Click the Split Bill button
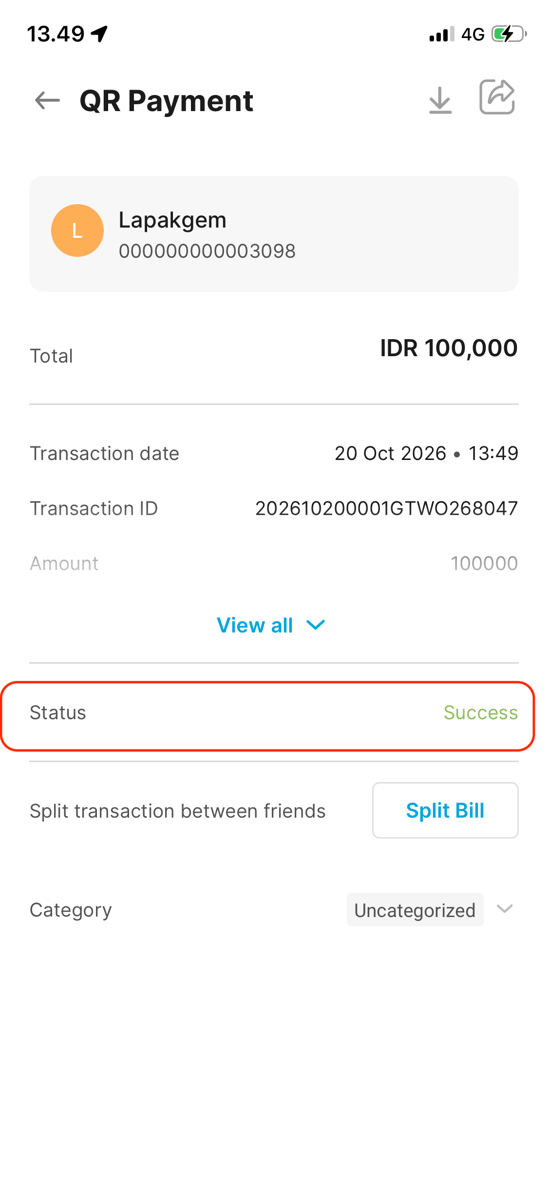 pyautogui.click(x=445, y=810)
